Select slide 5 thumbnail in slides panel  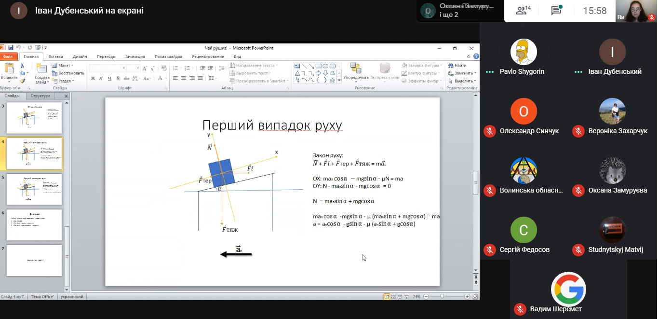click(x=34, y=189)
